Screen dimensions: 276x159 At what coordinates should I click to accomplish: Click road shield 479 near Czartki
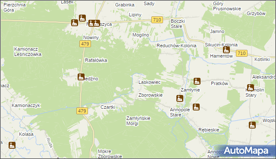tap(82, 111)
